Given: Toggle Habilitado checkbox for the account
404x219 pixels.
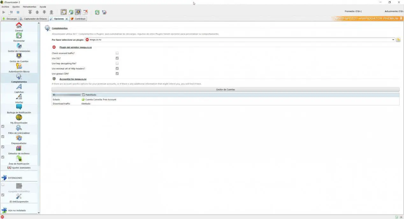Looking at the screenshot, I should click(83, 95).
